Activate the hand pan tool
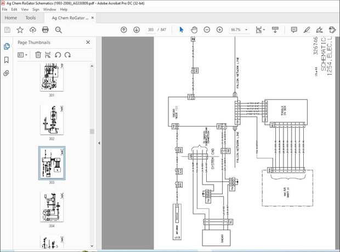 194,30
